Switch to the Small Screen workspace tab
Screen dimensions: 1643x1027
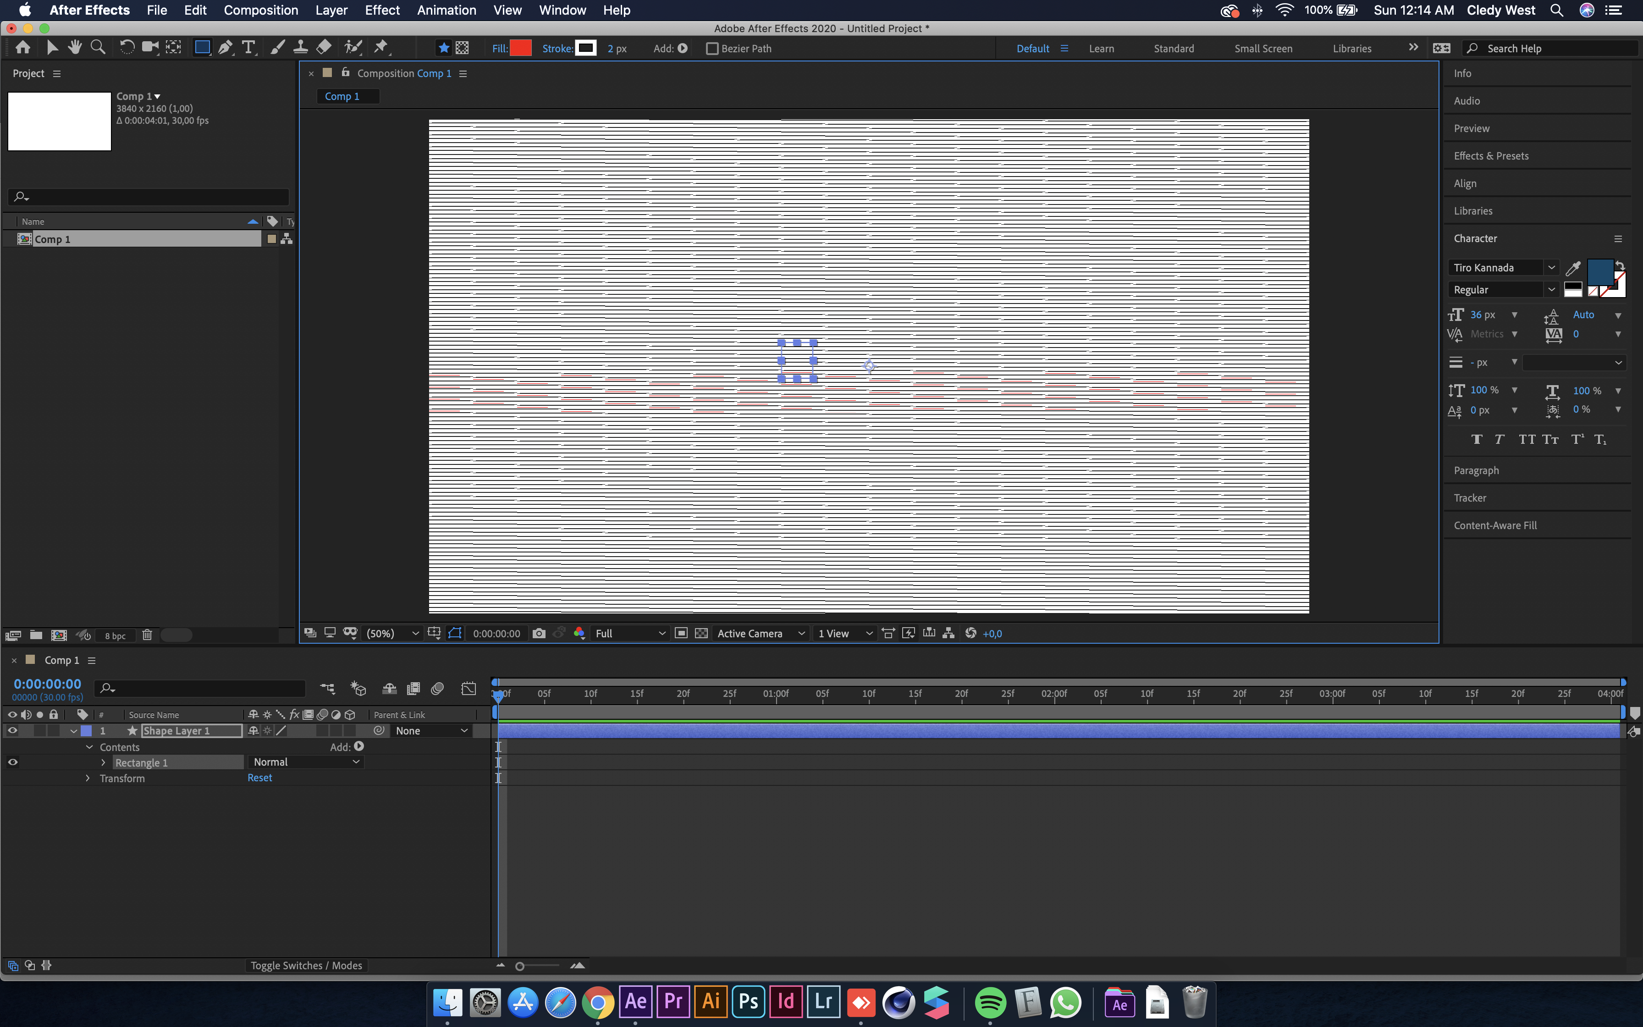click(1263, 48)
